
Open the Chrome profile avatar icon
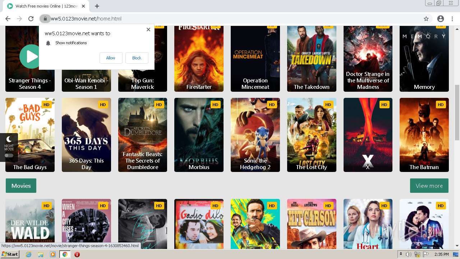tap(441, 19)
